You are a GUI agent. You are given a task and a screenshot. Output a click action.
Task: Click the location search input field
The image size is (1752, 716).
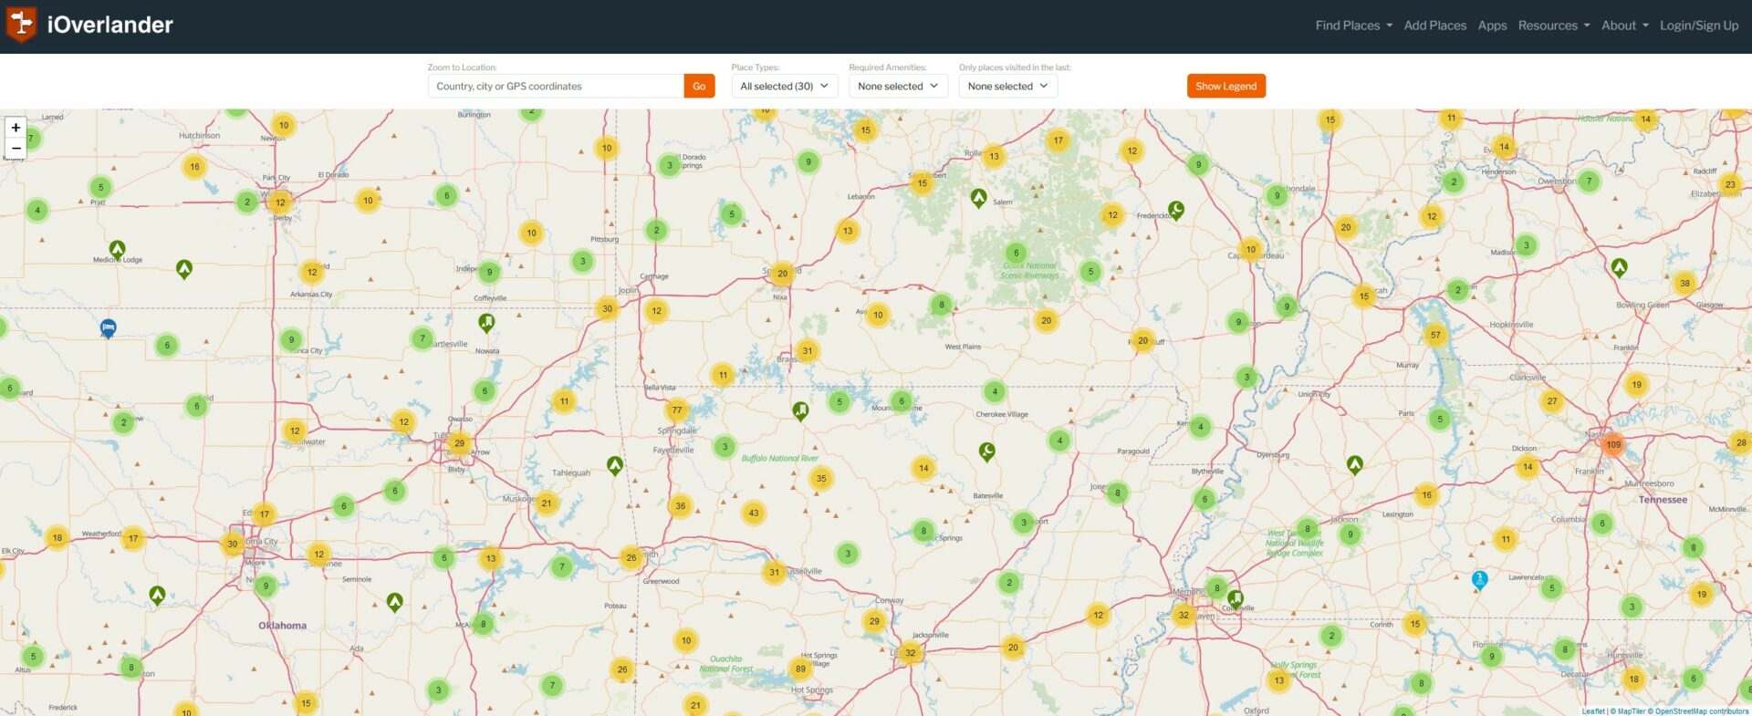[x=556, y=86]
